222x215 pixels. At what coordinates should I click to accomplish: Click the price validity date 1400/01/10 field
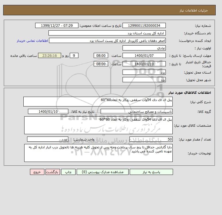pyautogui.click(x=144, y=64)
